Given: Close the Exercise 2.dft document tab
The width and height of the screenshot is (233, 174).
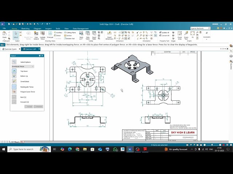Looking at the screenshot, I should pos(39,49).
